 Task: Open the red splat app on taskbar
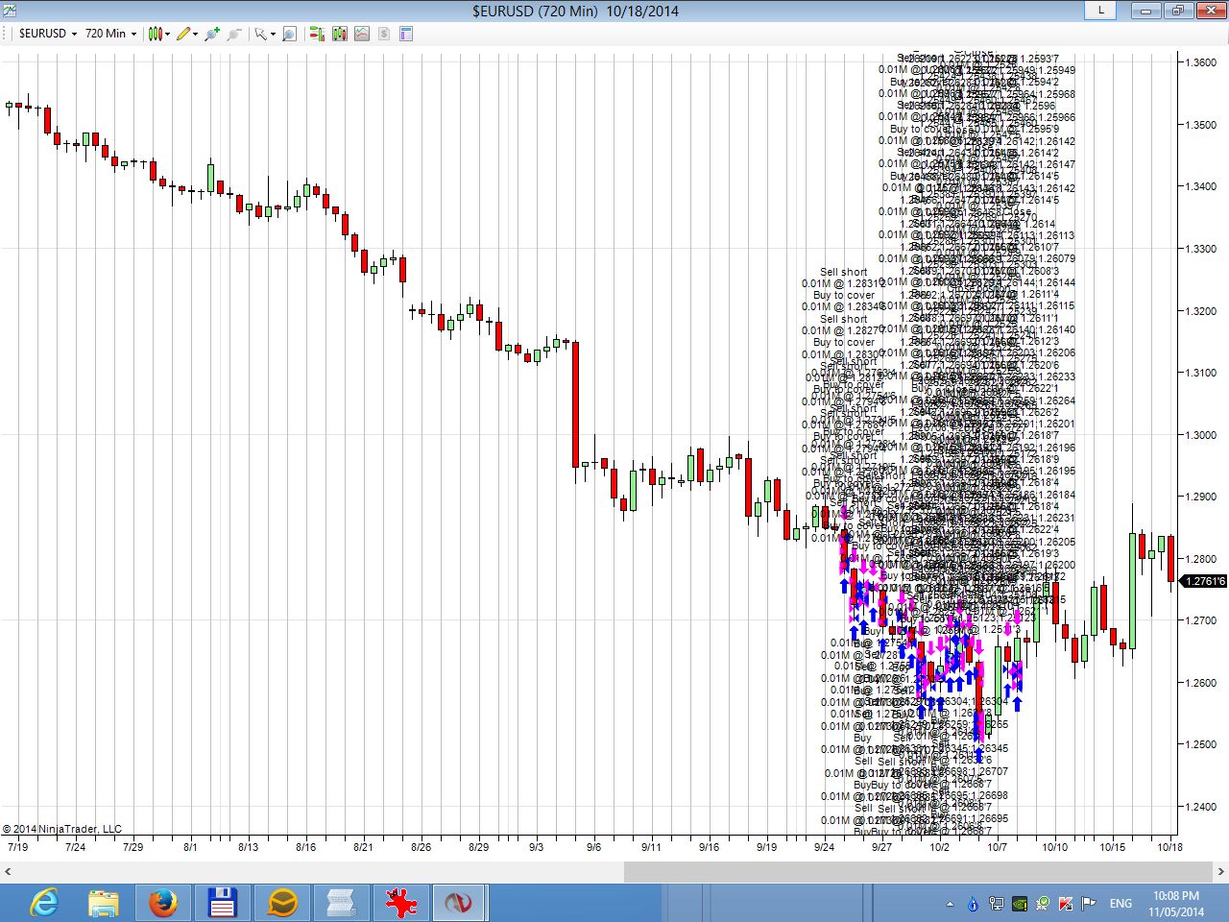click(401, 903)
